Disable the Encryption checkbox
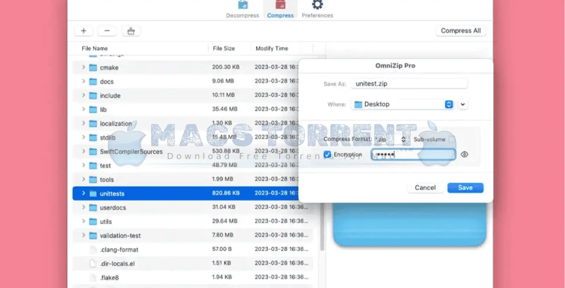 [327, 154]
